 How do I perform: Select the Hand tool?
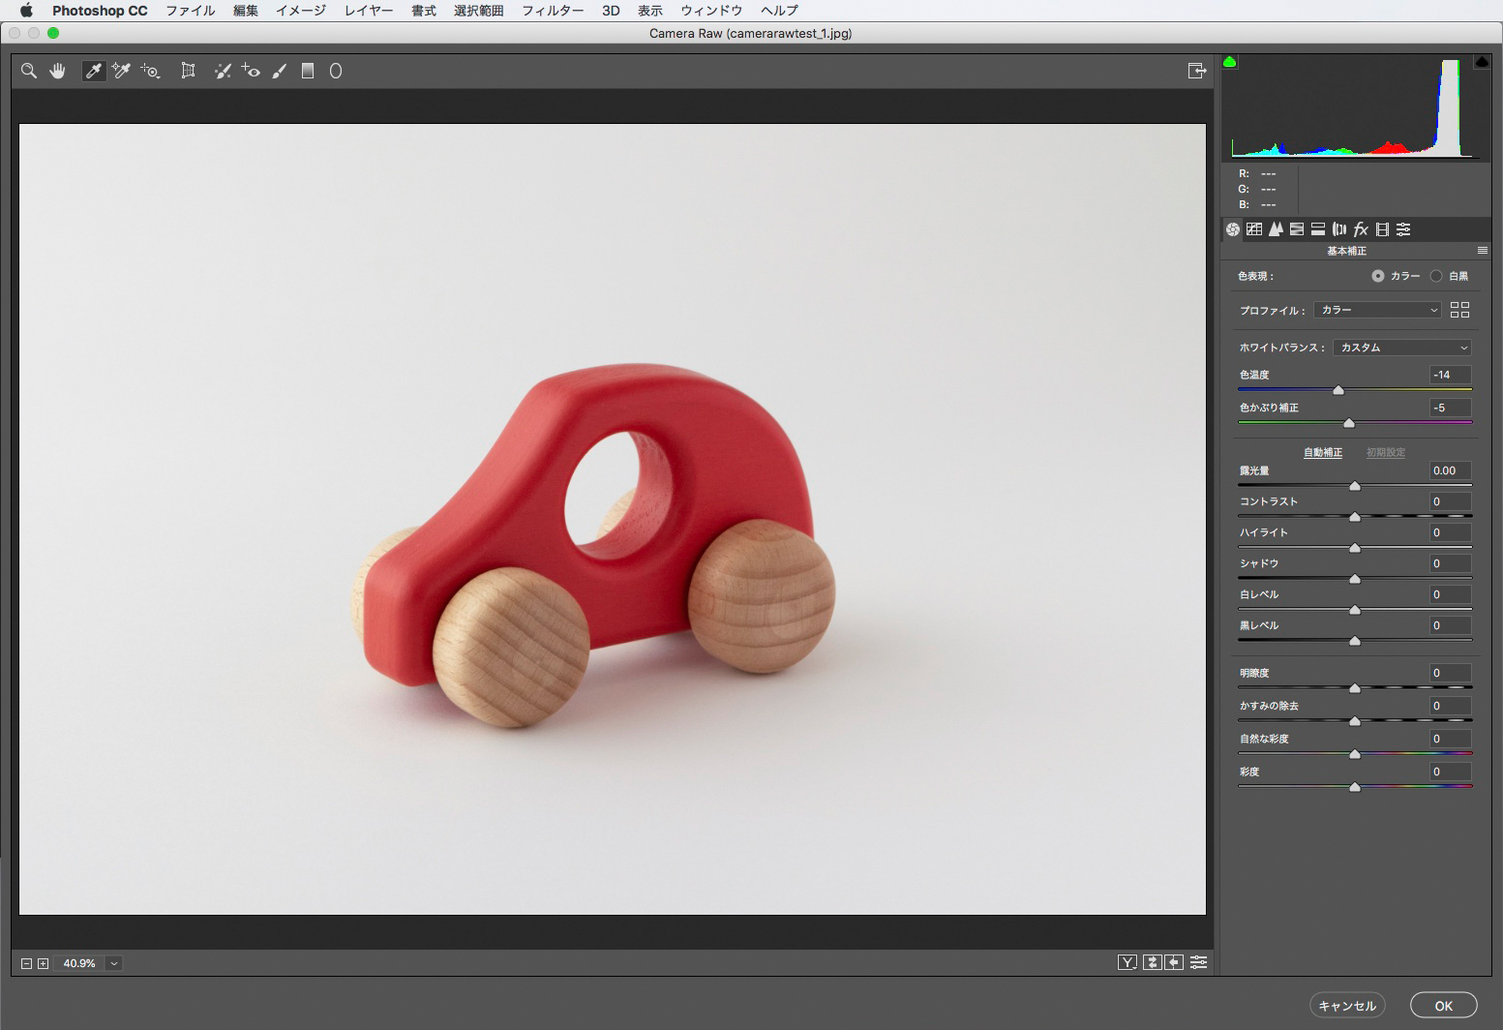coord(58,71)
